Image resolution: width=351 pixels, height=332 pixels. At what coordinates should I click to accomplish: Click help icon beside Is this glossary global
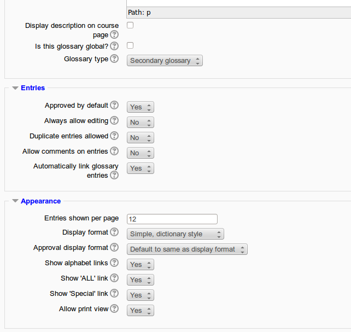coord(114,46)
